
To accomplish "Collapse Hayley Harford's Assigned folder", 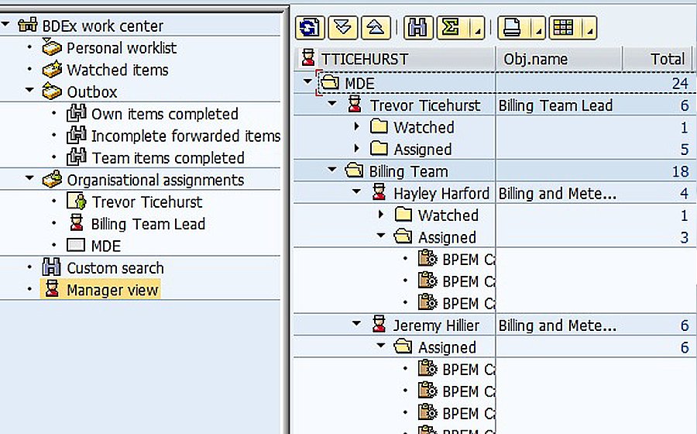I will coord(381,236).
